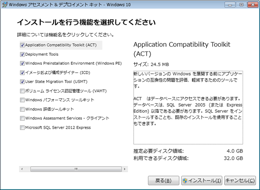Click the インストール(I) install button
The image size is (260, 190).
tap(202, 180)
